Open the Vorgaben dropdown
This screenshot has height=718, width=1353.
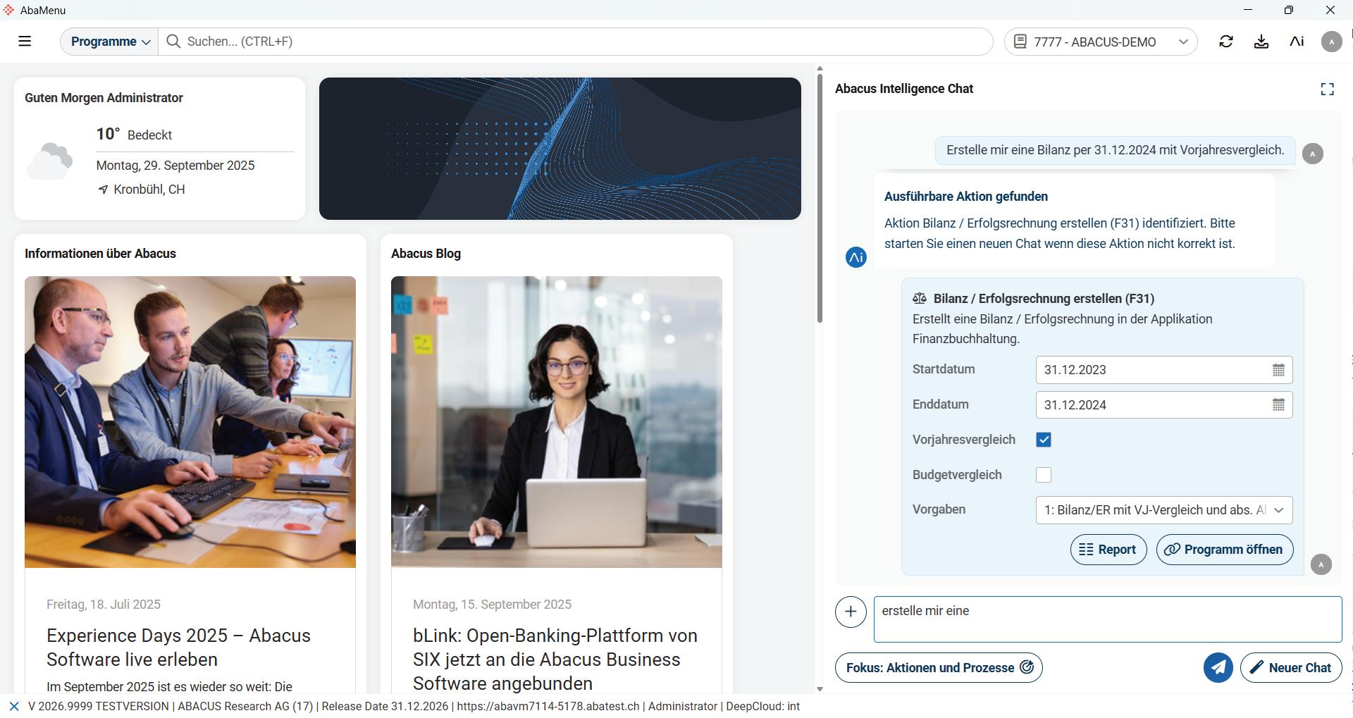pyautogui.click(x=1164, y=510)
